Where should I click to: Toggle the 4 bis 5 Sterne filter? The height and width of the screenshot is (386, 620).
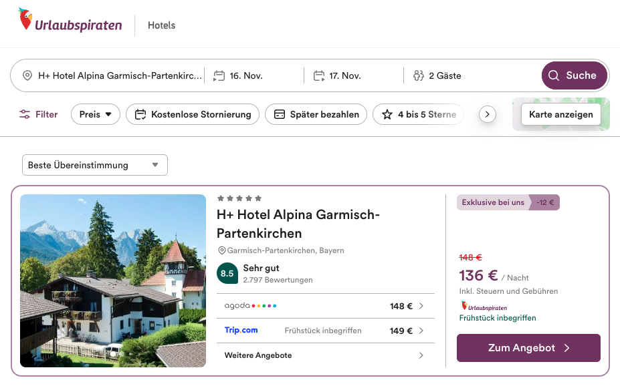pos(418,114)
